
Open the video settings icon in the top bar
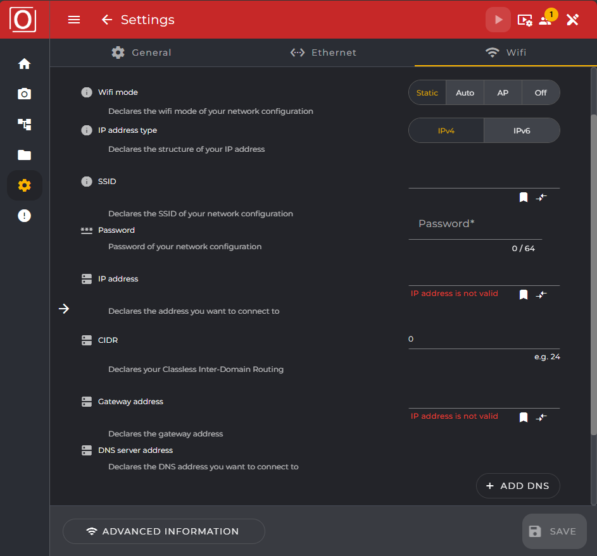(x=524, y=20)
